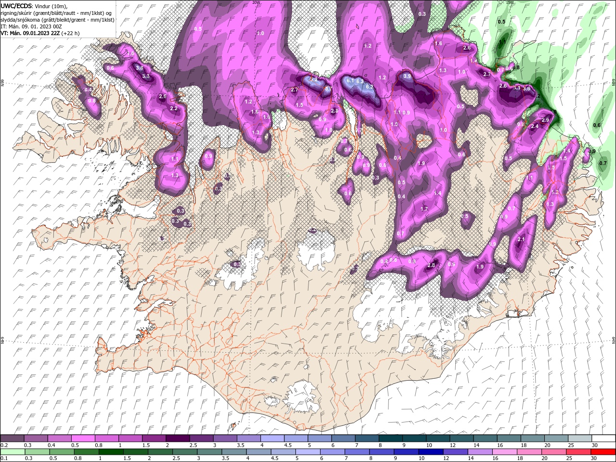Pick the white swatch ending the snow legend
This screenshot has width=616, height=462.
(603, 438)
